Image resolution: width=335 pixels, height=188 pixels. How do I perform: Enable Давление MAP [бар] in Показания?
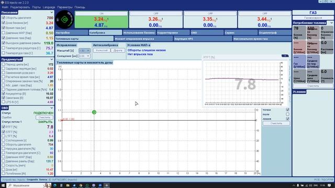tap(4, 33)
